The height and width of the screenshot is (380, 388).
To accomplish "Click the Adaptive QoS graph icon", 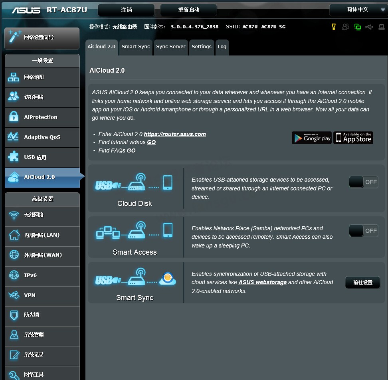I will 13,137.
